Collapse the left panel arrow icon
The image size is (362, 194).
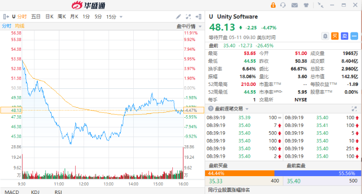[6, 16]
